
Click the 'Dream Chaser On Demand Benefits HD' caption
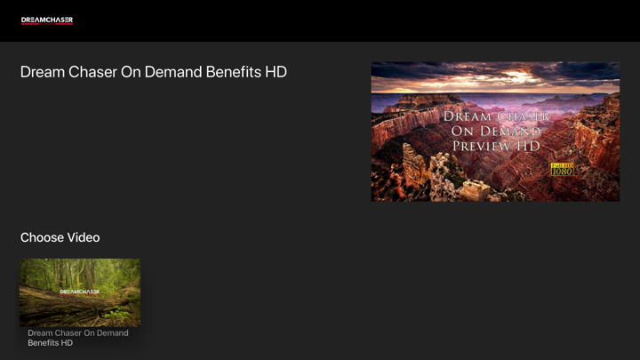coord(78,338)
